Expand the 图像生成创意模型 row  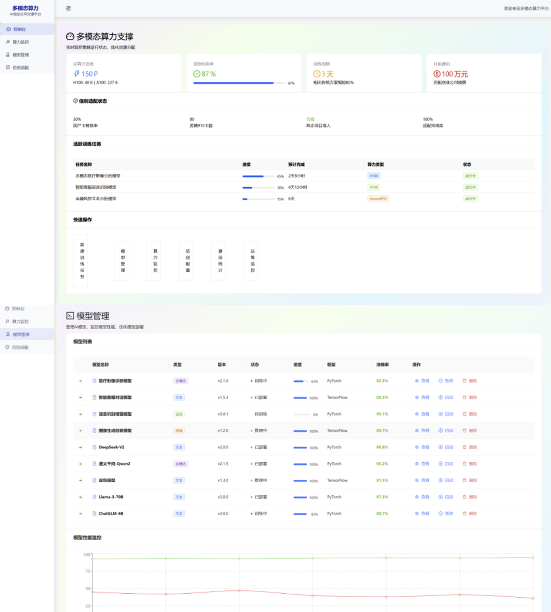coord(81,430)
